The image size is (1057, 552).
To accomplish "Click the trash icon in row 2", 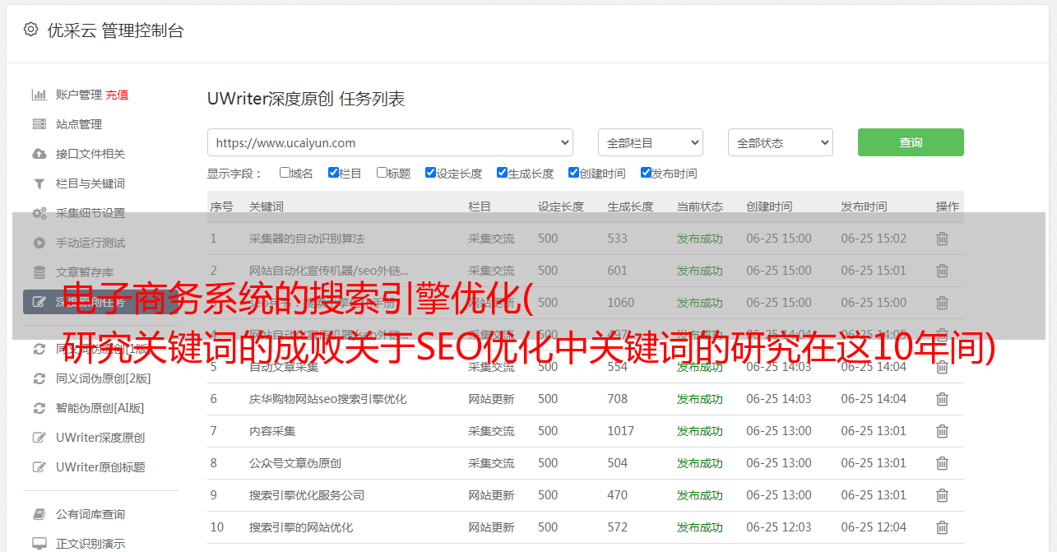I will click(x=943, y=271).
